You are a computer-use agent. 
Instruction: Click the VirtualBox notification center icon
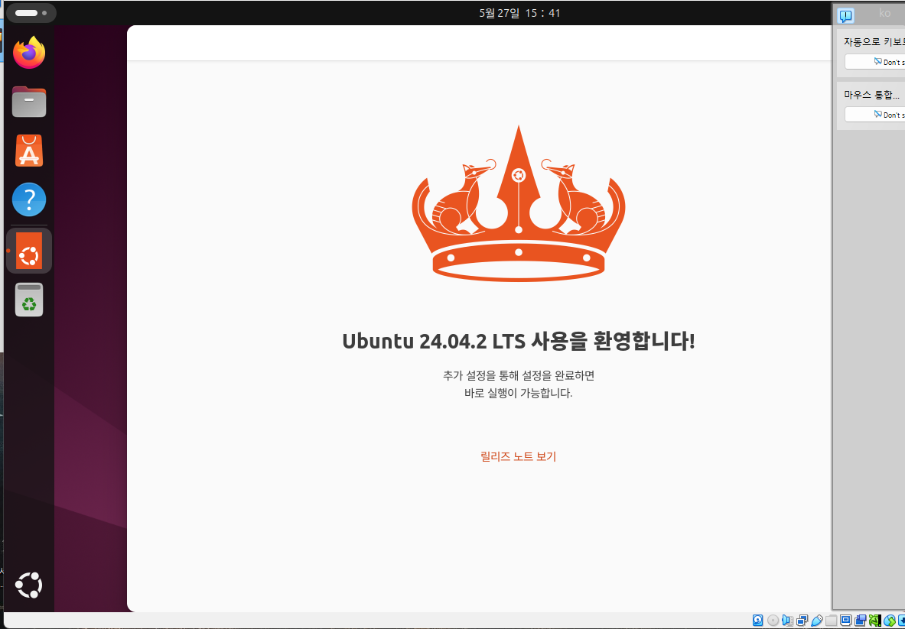[x=845, y=15]
